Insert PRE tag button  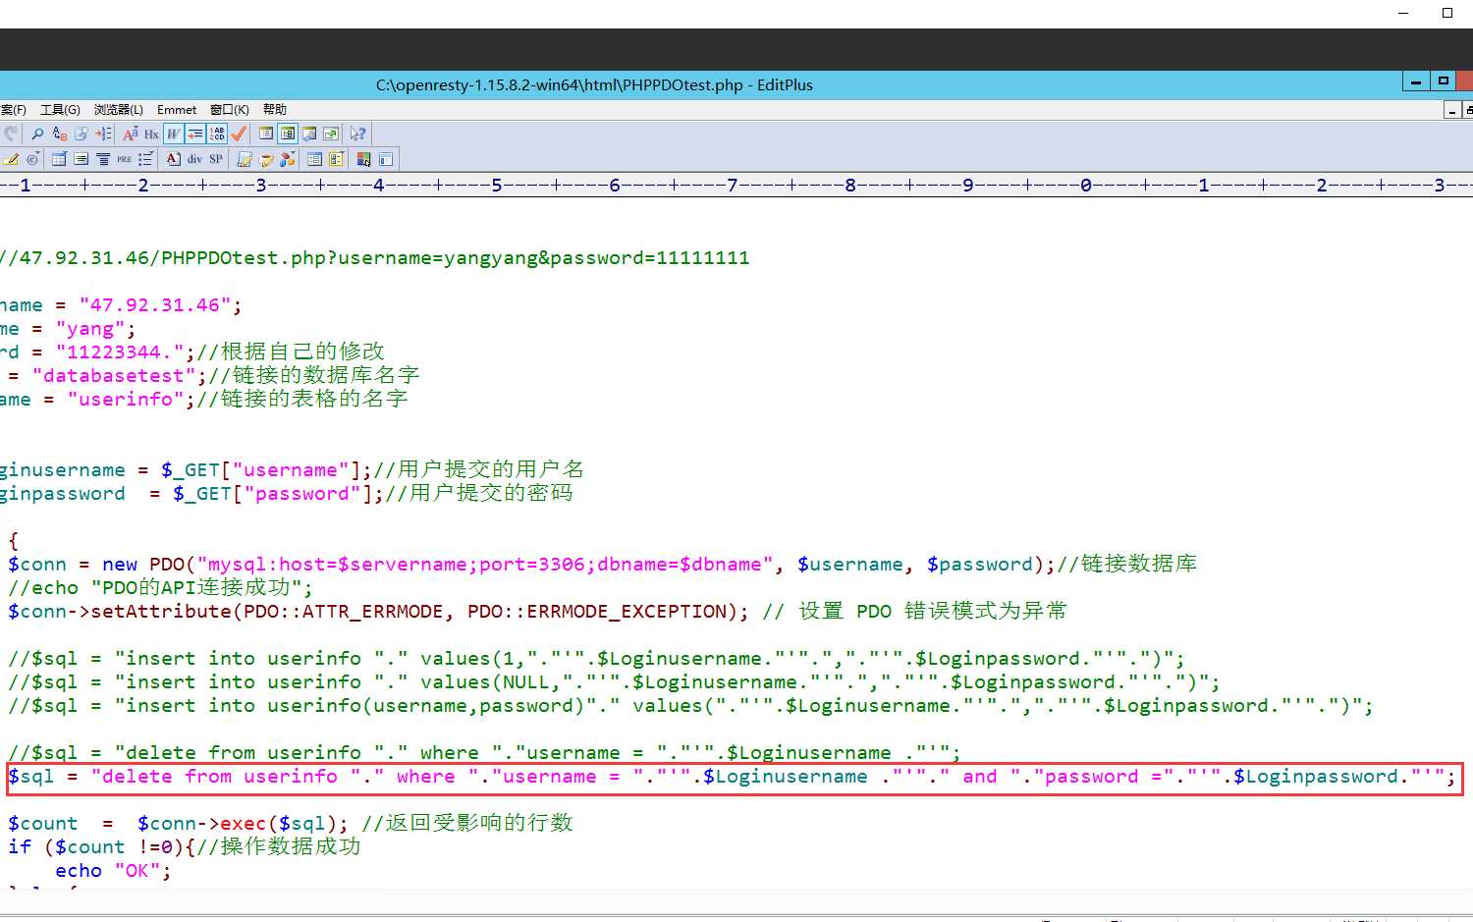pos(125,159)
